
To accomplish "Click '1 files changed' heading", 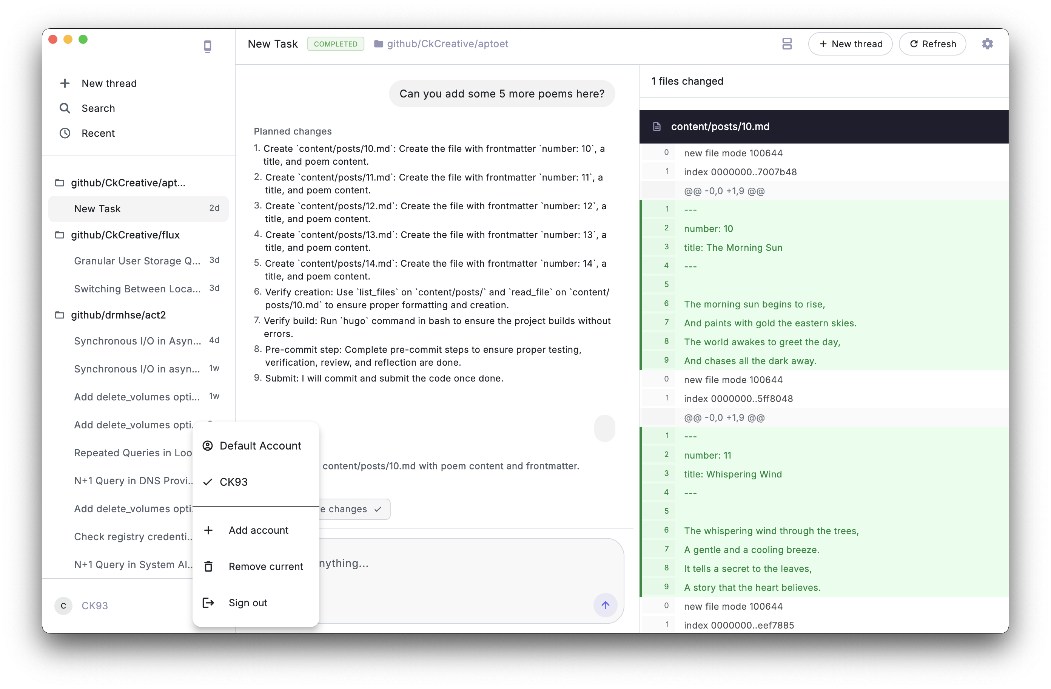I will point(687,81).
